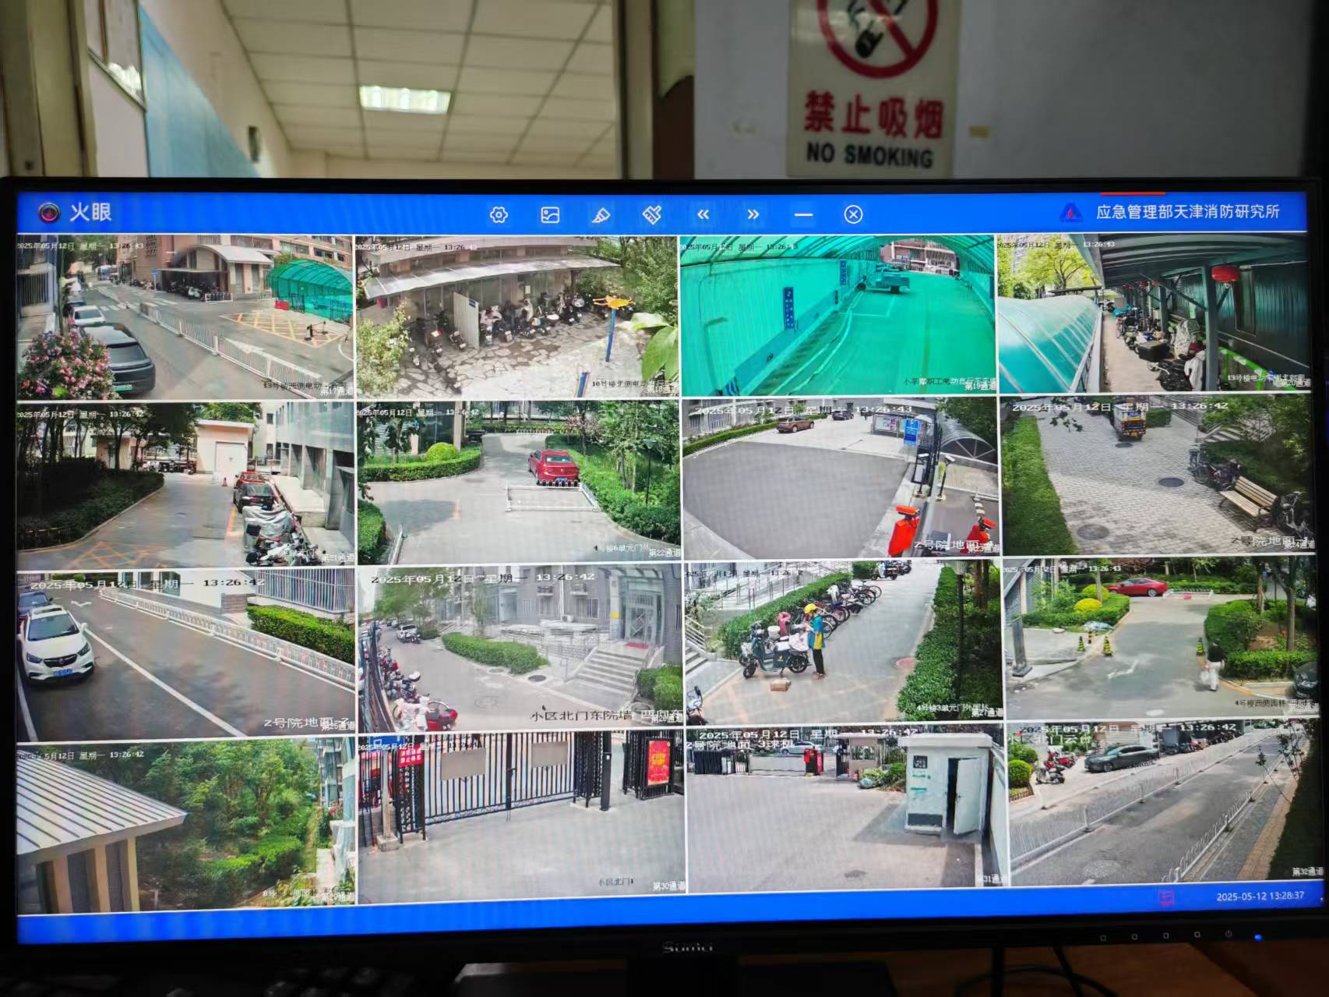Click the 火眼 app logo icon
This screenshot has width=1329, height=997.
49,212
